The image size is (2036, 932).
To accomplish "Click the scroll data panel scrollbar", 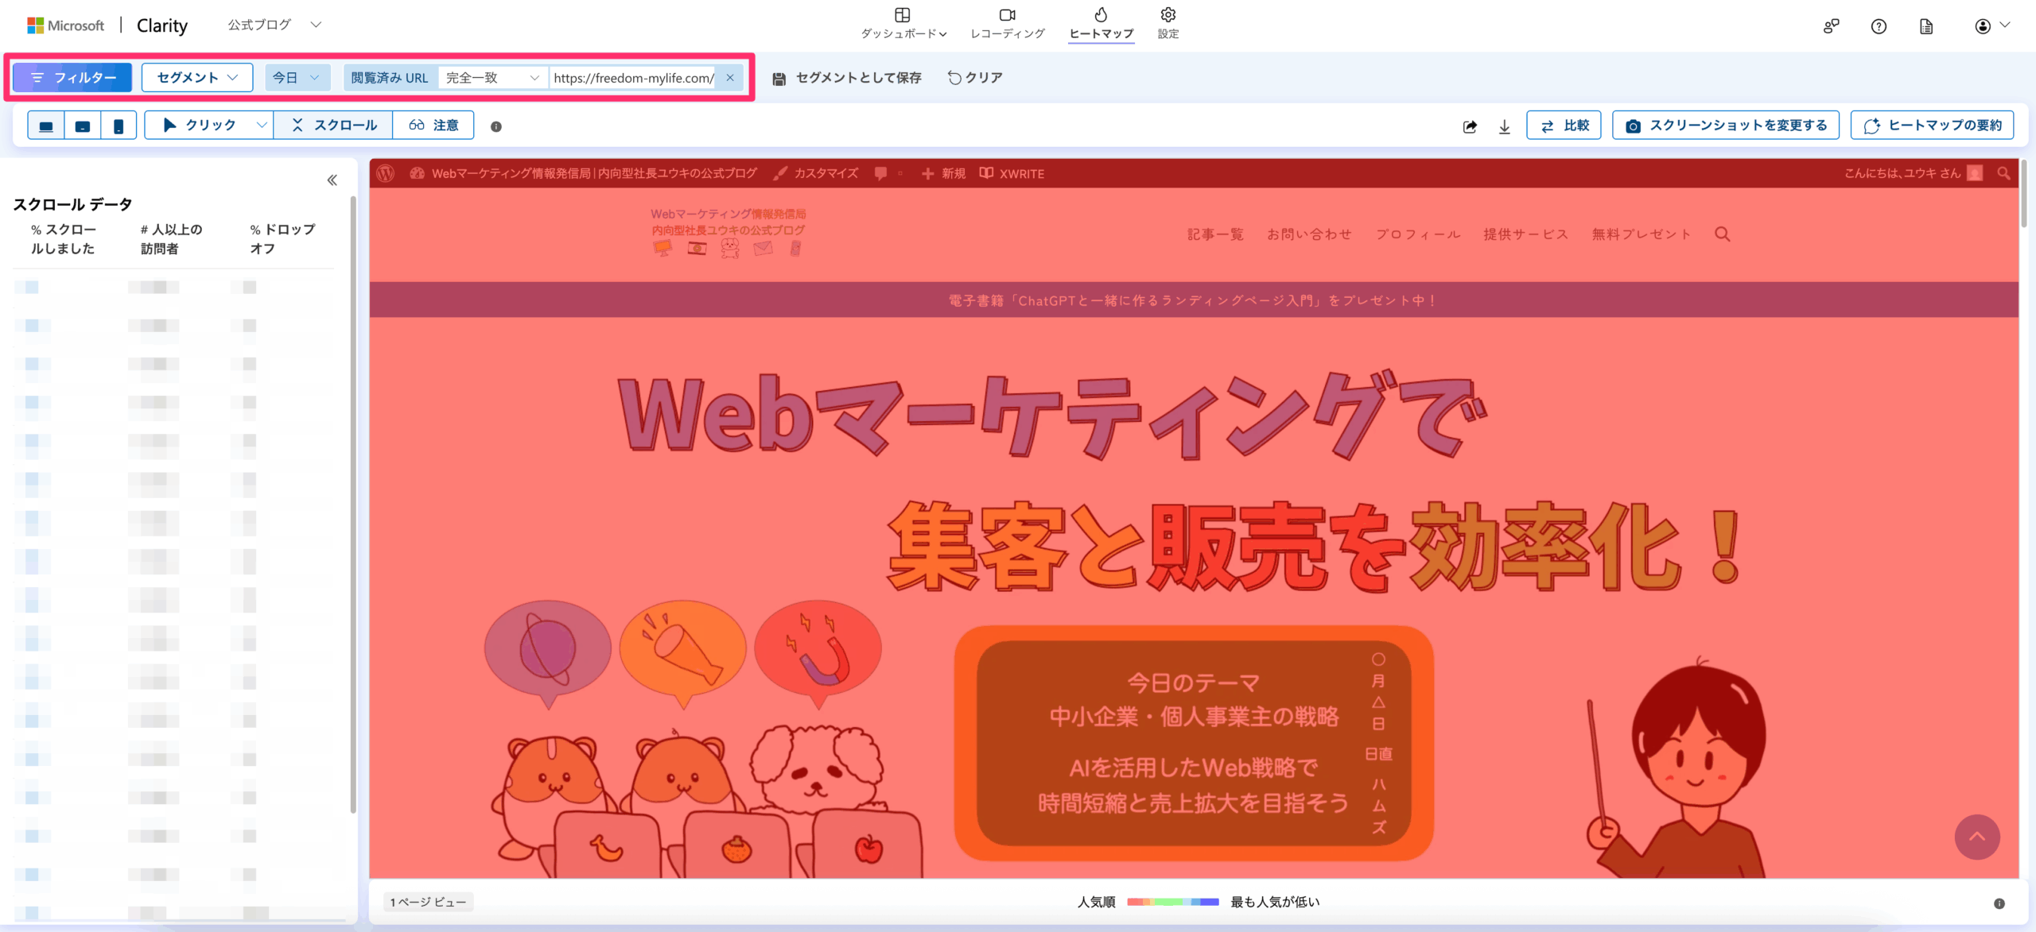I will (353, 505).
